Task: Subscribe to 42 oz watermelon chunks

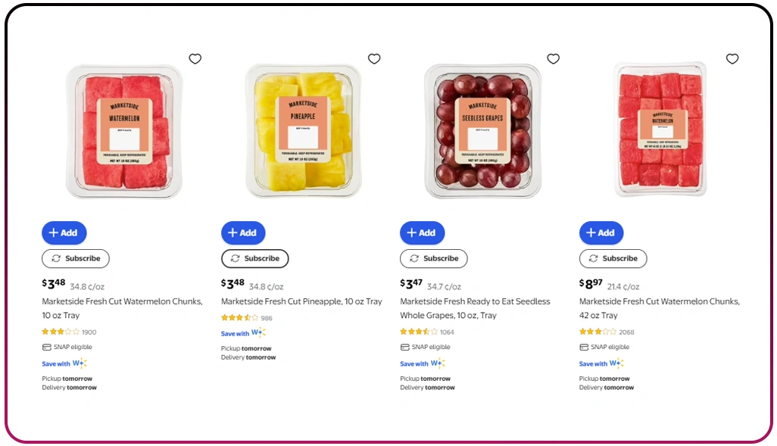Action: click(x=613, y=258)
